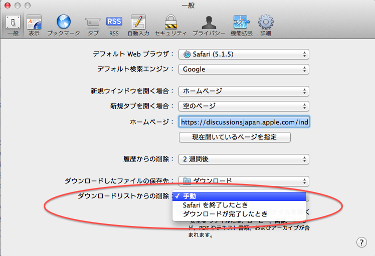This screenshot has height=256, width=375.
Task: Click the ホームページ URL text field
Action: pyautogui.click(x=244, y=122)
